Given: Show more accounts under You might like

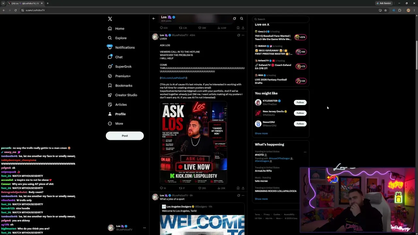Looking at the screenshot, I should 261,133.
